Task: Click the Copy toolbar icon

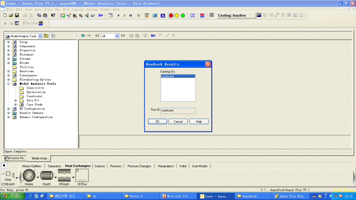Action: (39, 15)
